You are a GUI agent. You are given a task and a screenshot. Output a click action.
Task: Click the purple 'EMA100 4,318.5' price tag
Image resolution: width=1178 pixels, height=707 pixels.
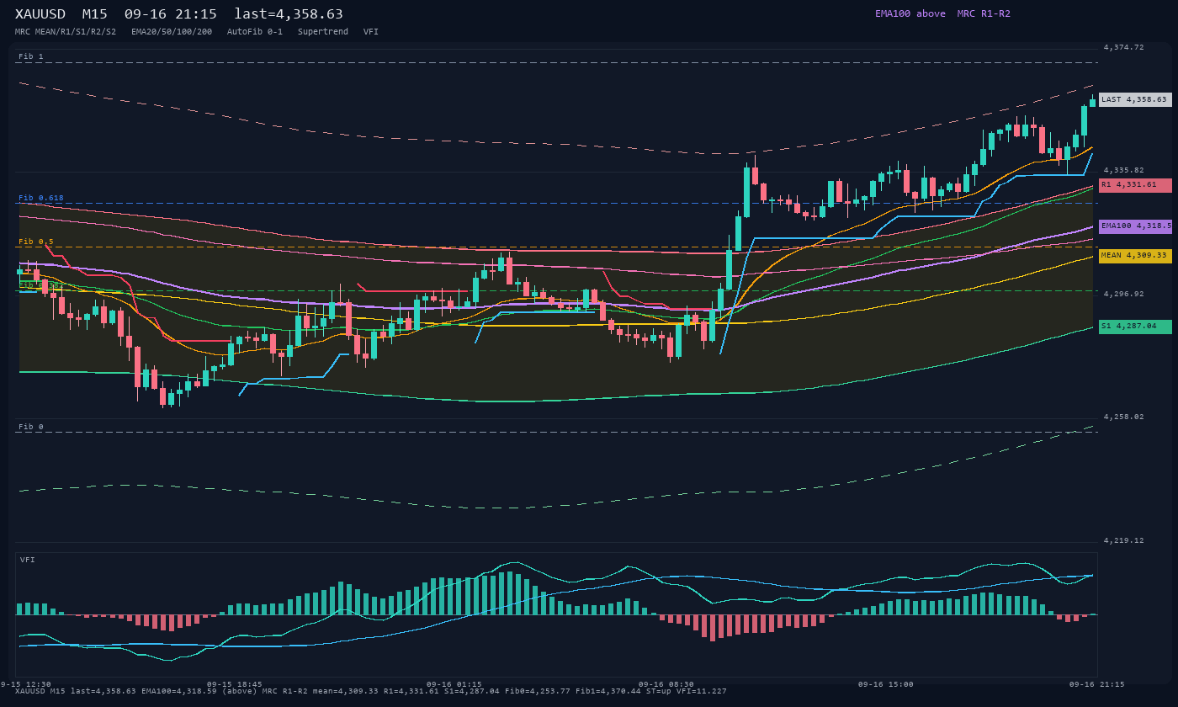click(1135, 226)
